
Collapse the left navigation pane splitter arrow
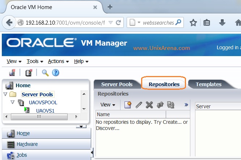click(92, 152)
